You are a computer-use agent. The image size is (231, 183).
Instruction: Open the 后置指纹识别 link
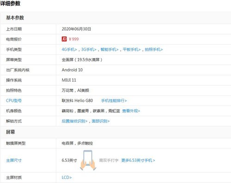point(74,121)
